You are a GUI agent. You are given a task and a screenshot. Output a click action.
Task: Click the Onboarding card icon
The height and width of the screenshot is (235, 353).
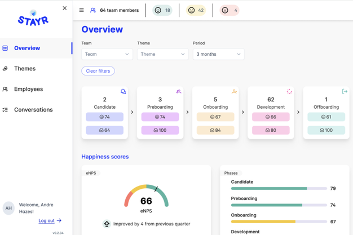coord(234,91)
